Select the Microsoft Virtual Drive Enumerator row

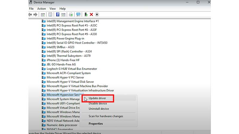[63, 108]
